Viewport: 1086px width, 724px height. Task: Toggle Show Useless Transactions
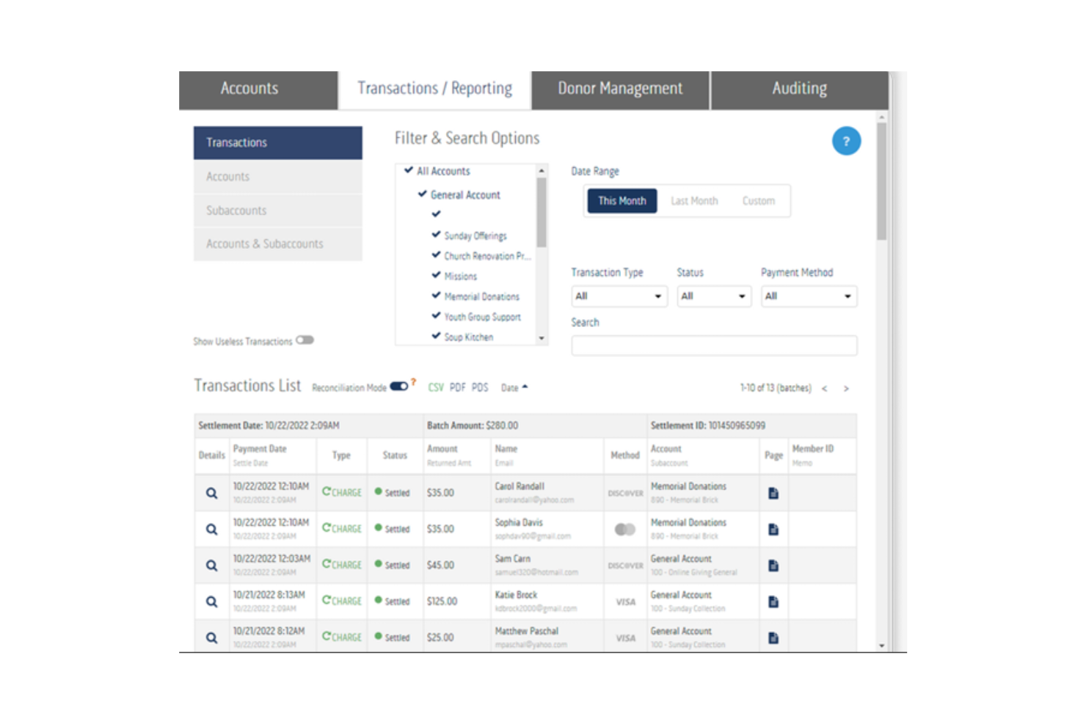click(306, 340)
